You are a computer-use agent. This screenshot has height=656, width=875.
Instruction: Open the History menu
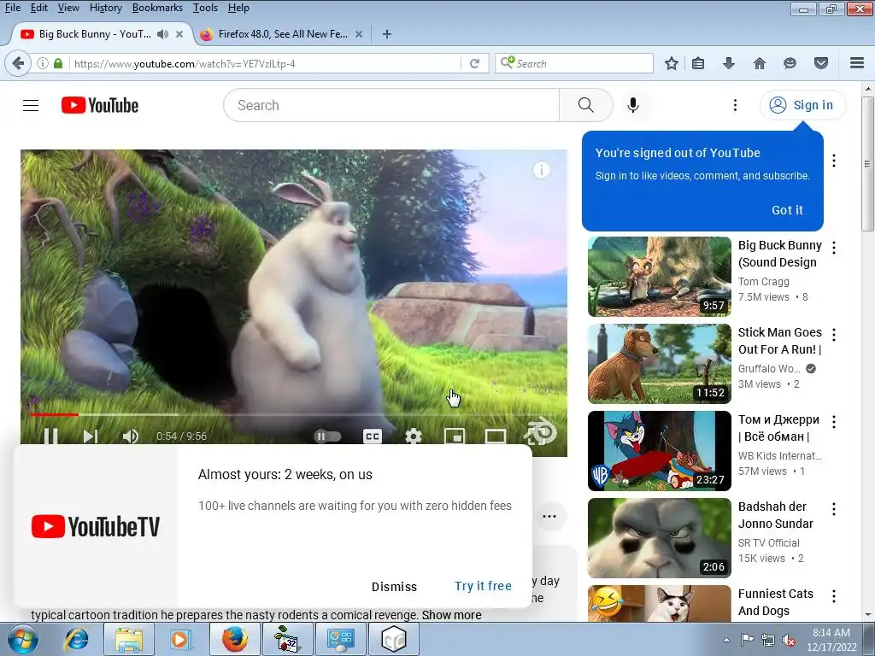pyautogui.click(x=105, y=8)
